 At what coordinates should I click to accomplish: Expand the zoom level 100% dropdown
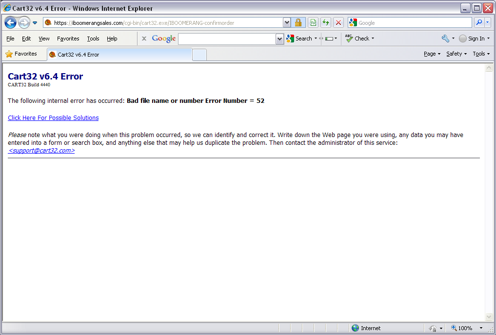click(481, 328)
